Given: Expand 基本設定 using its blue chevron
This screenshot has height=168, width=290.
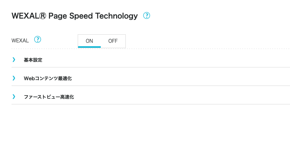Looking at the screenshot, I should coord(14,60).
